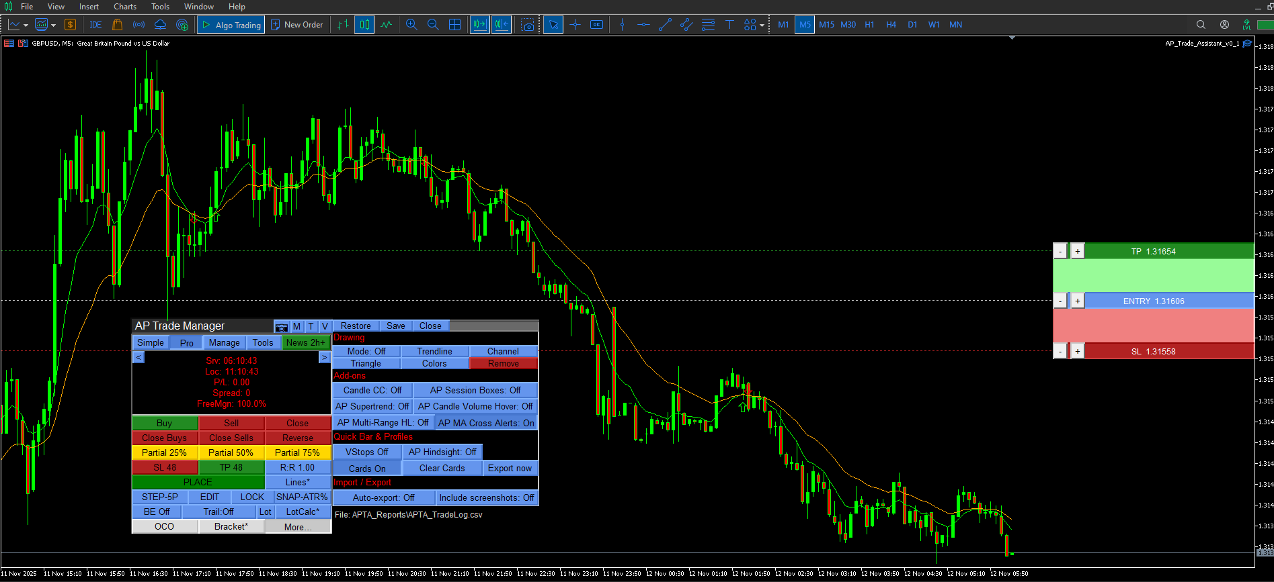Select the cursor arrow tool

pyautogui.click(x=553, y=25)
